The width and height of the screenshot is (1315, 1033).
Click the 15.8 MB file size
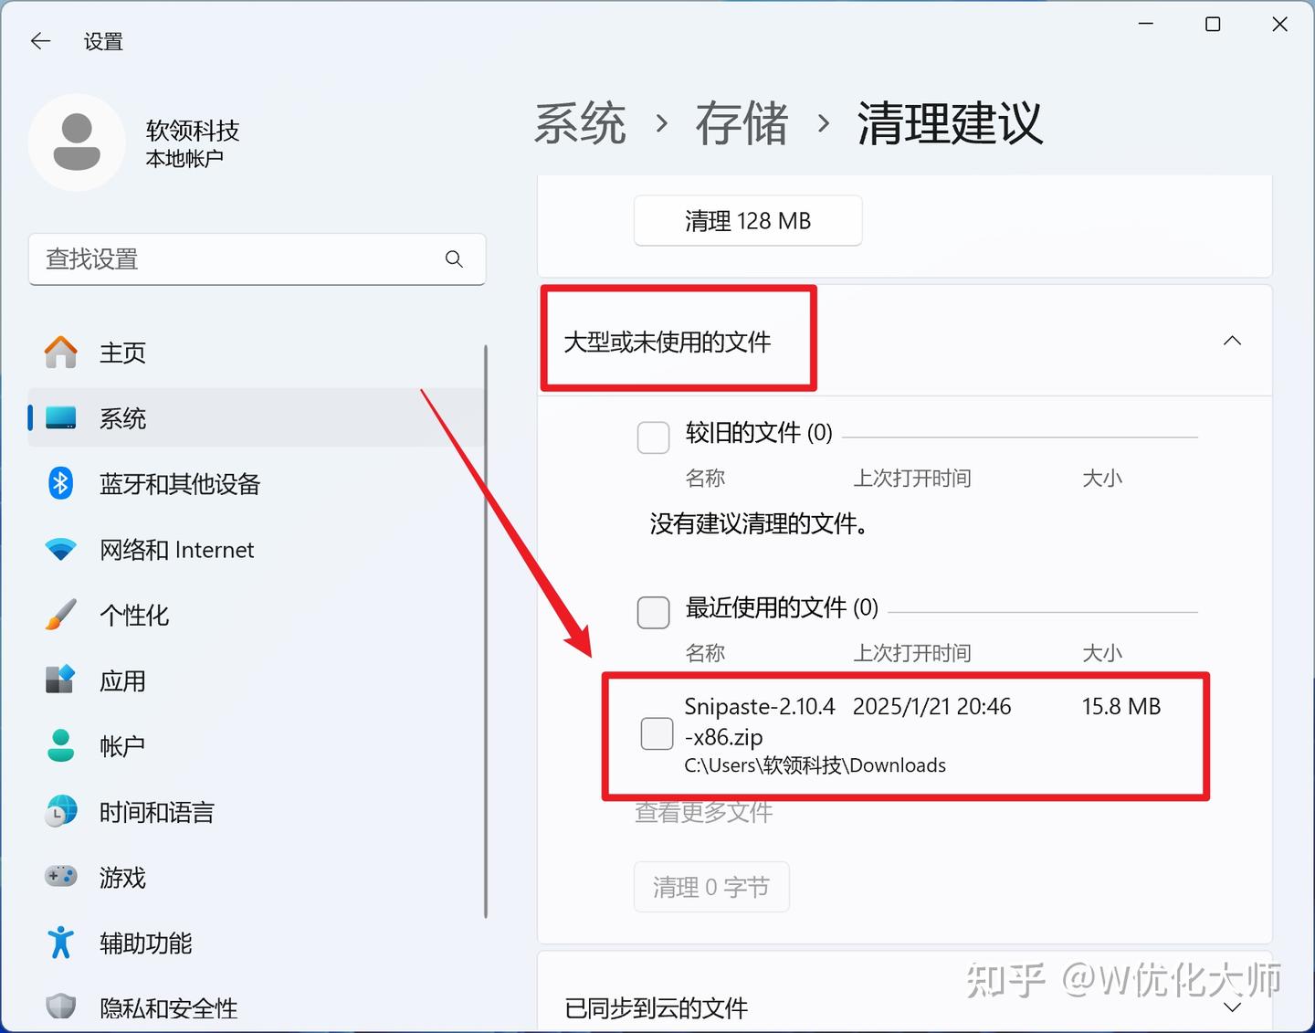(1121, 706)
